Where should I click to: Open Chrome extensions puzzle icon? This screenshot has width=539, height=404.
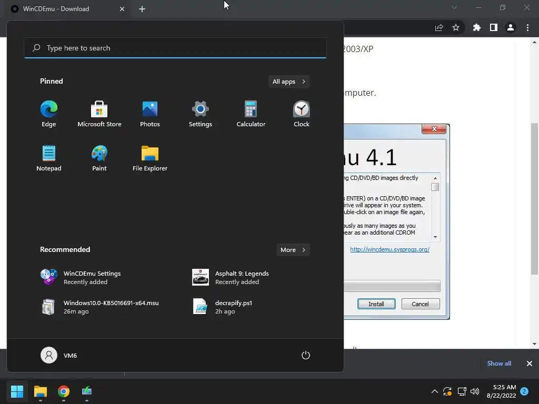coord(477,27)
